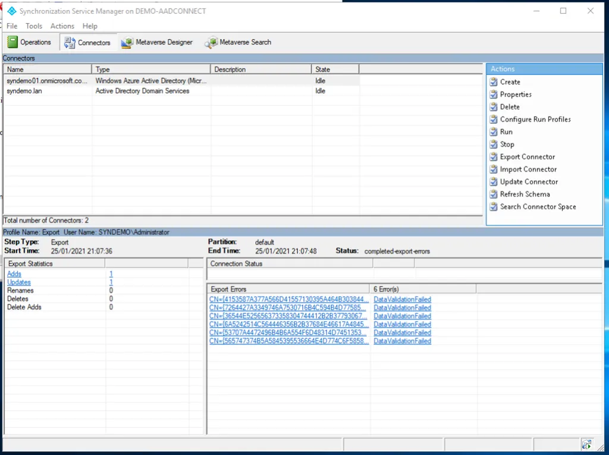Select the syndemo.lan connector row
The image size is (609, 455).
[x=24, y=91]
